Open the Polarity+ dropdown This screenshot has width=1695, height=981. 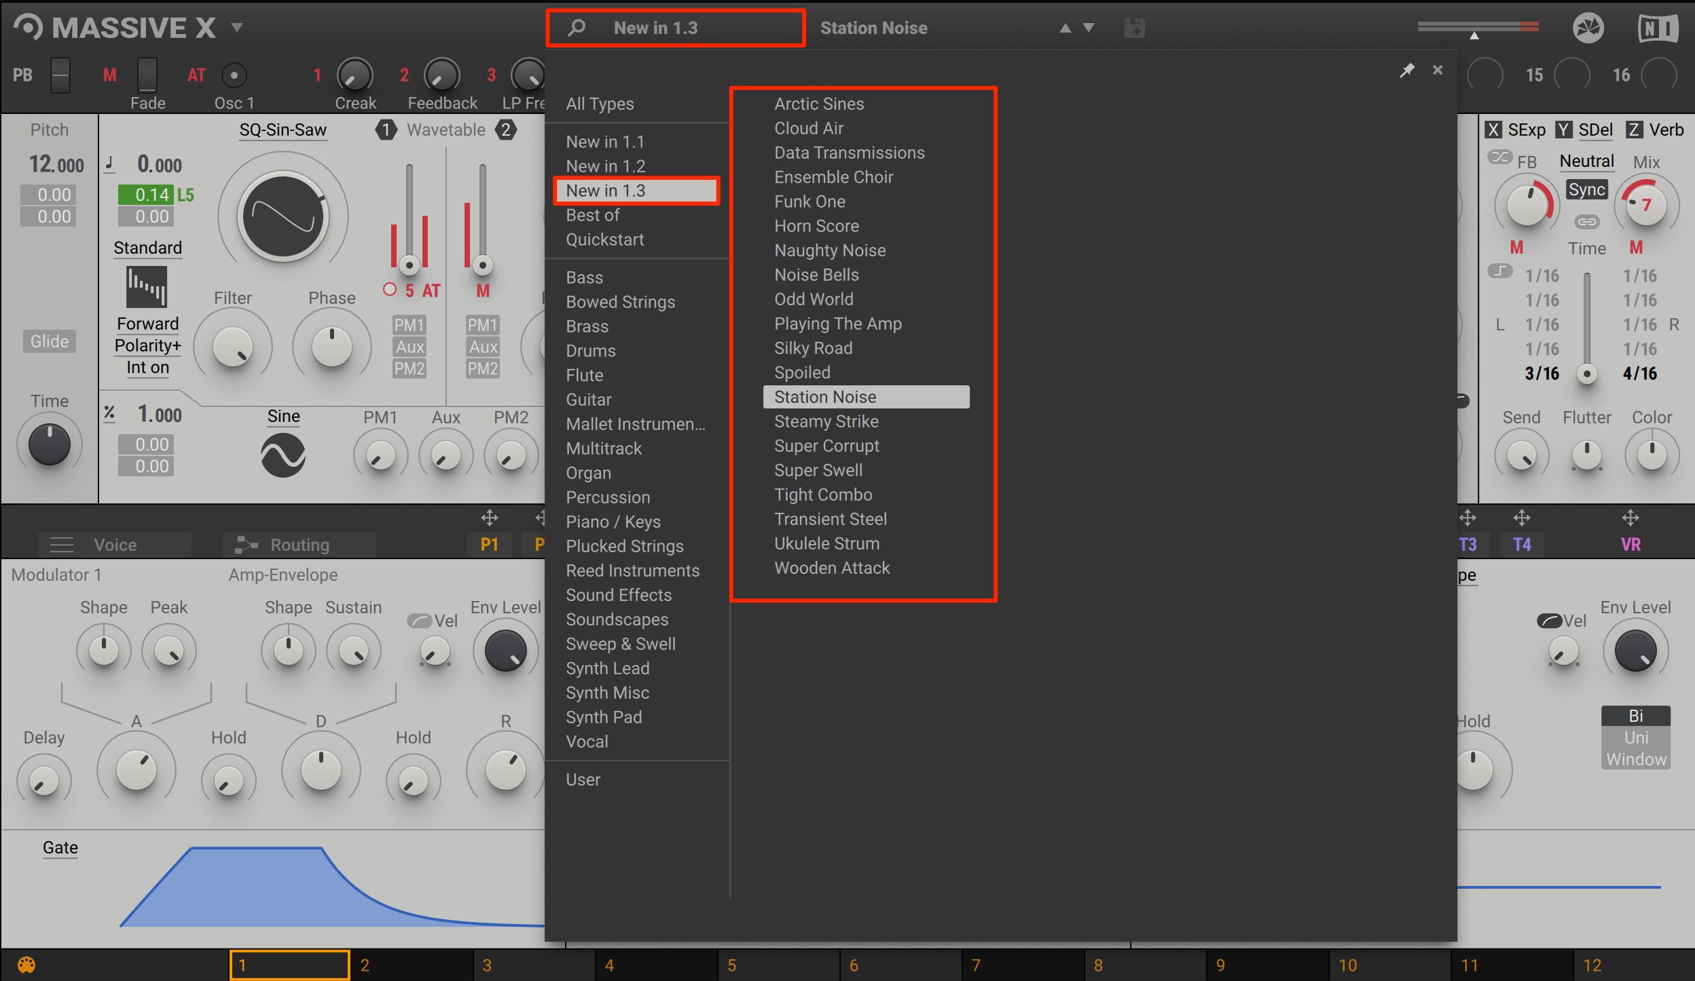click(147, 345)
